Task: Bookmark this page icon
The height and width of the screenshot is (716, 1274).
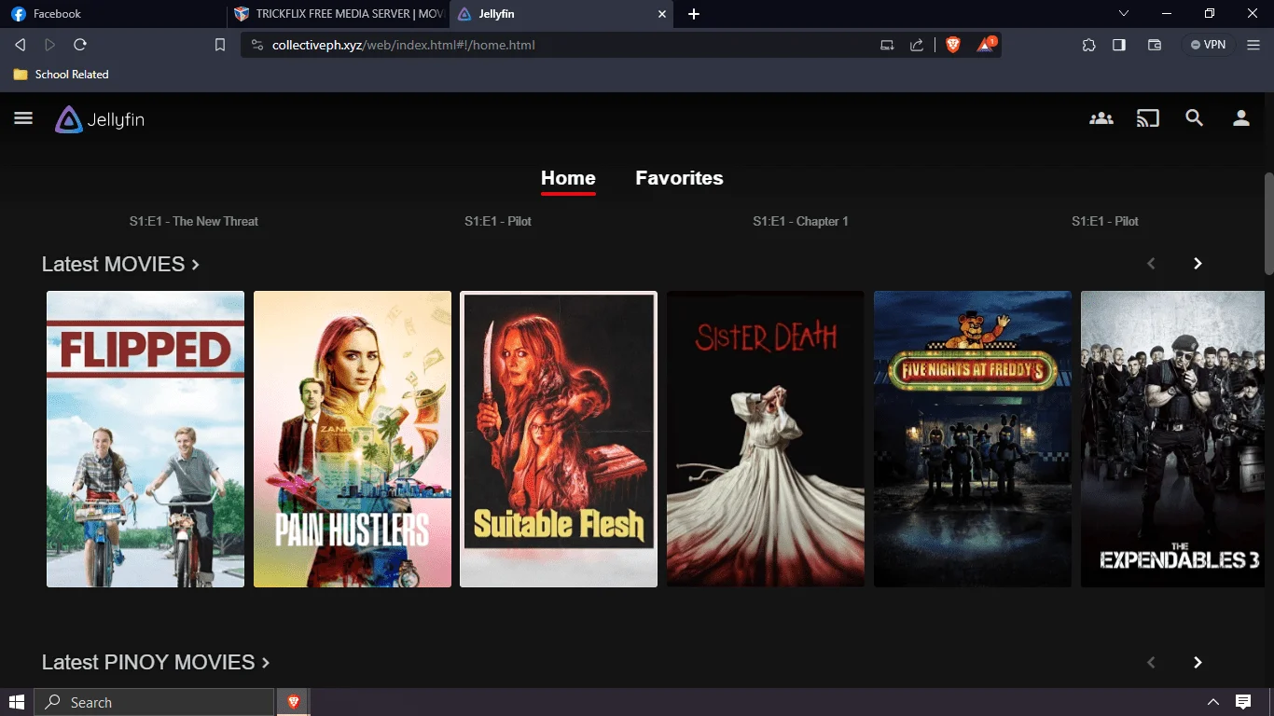Action: pyautogui.click(x=220, y=45)
